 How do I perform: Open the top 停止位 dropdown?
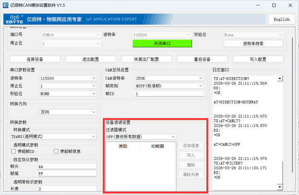(x=71, y=44)
